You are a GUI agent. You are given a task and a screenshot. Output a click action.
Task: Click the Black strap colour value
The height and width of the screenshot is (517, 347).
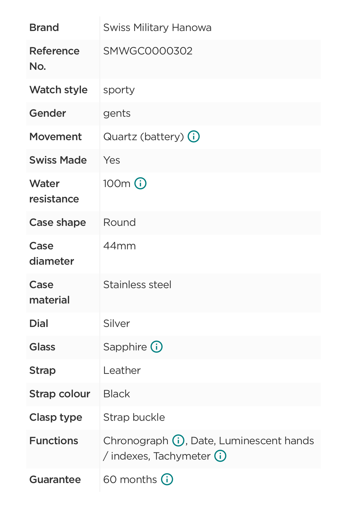click(116, 394)
